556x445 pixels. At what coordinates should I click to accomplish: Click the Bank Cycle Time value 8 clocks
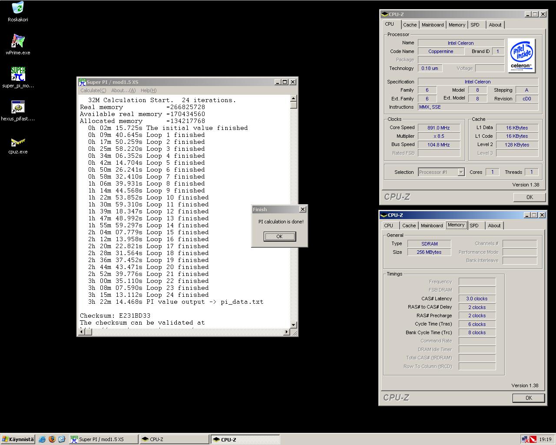tap(477, 332)
